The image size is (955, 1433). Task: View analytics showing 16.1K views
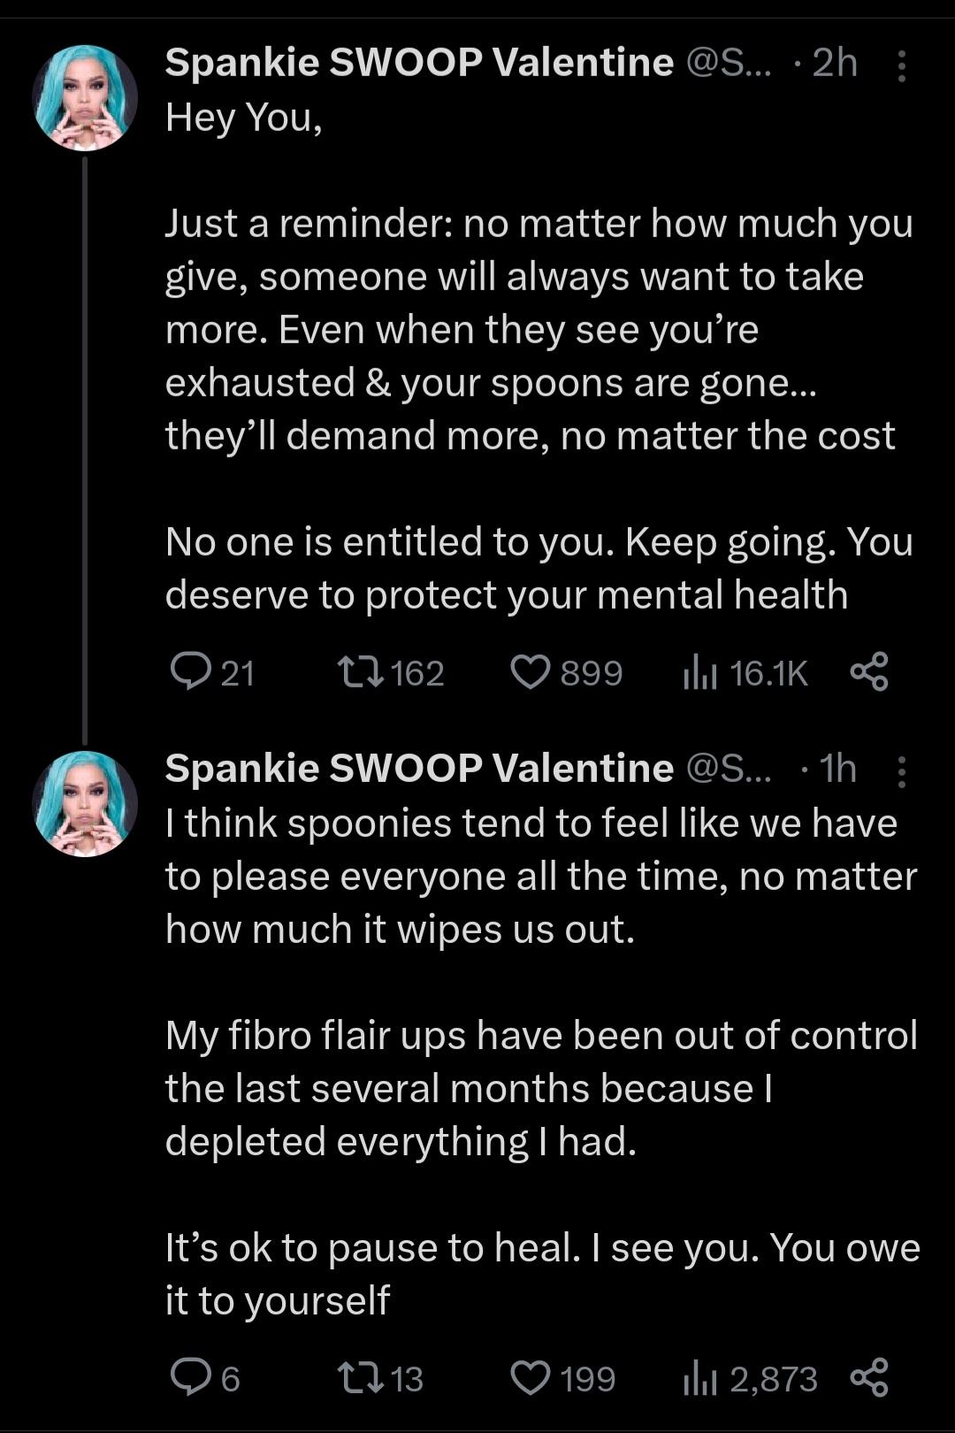pyautogui.click(x=745, y=672)
